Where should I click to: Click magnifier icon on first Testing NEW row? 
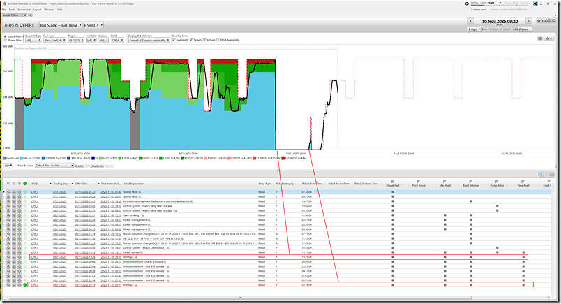tap(8, 192)
